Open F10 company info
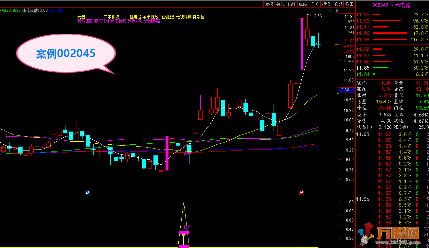429x248 pixels. [x=315, y=4]
